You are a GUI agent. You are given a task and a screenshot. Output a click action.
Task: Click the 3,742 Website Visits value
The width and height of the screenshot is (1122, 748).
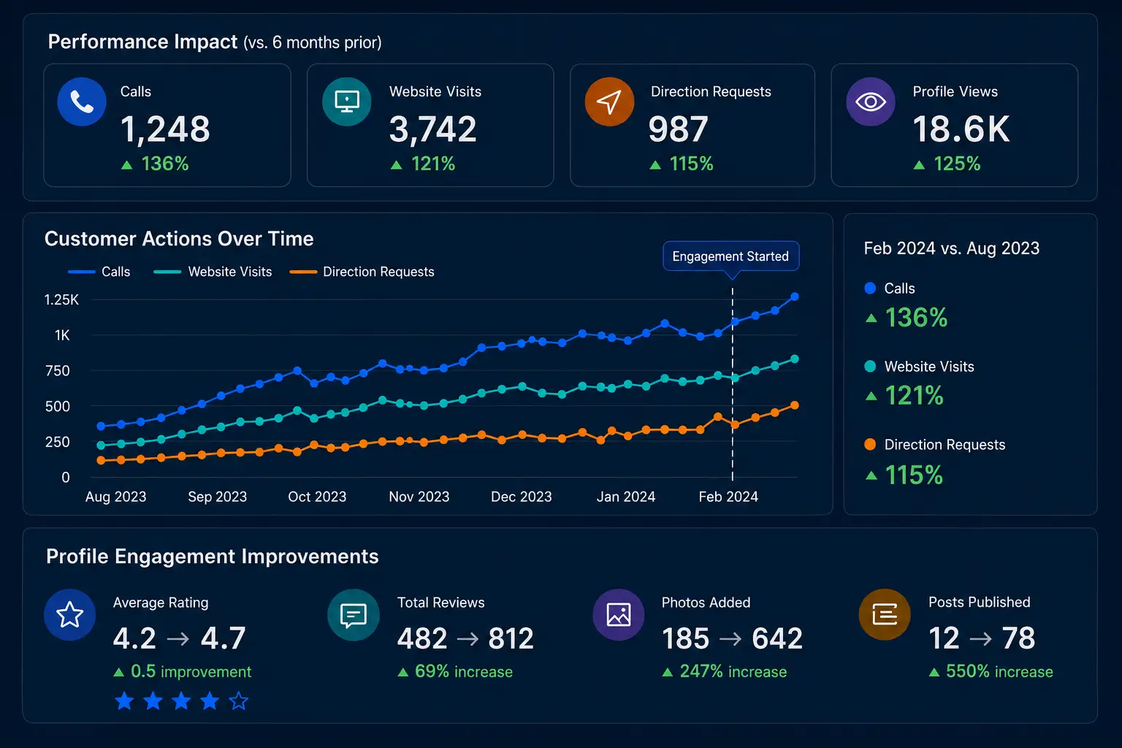(x=432, y=130)
